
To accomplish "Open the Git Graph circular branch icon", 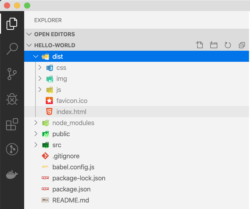I will pyautogui.click(x=12, y=149).
